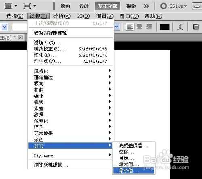Viewport: 202px width, 179px height.
Task: Choose 位移... in submenu
Action: (134, 152)
